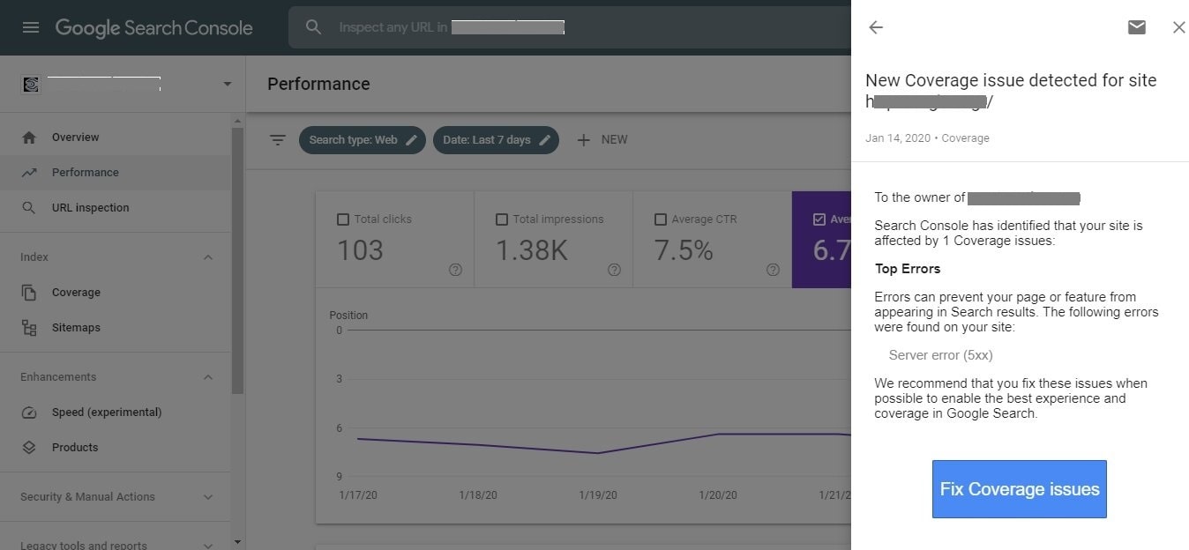Open the property selector dropdown
The image size is (1189, 550).
pos(227,85)
